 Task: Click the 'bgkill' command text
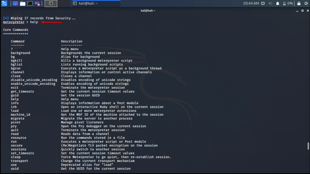coord(17,60)
